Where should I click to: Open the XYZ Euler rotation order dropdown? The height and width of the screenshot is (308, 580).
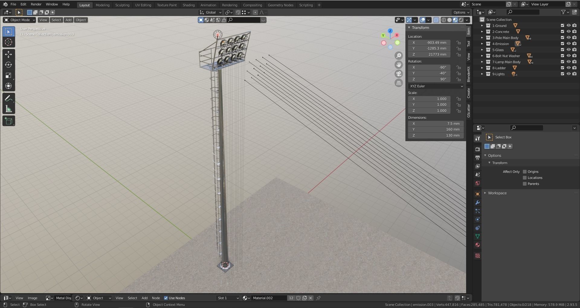tap(435, 86)
